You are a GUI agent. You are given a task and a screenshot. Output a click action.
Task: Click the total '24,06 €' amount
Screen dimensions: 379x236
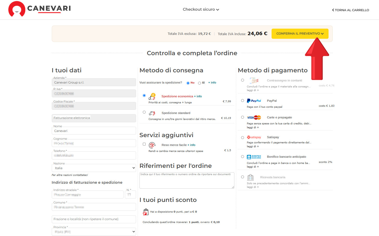tap(257, 34)
